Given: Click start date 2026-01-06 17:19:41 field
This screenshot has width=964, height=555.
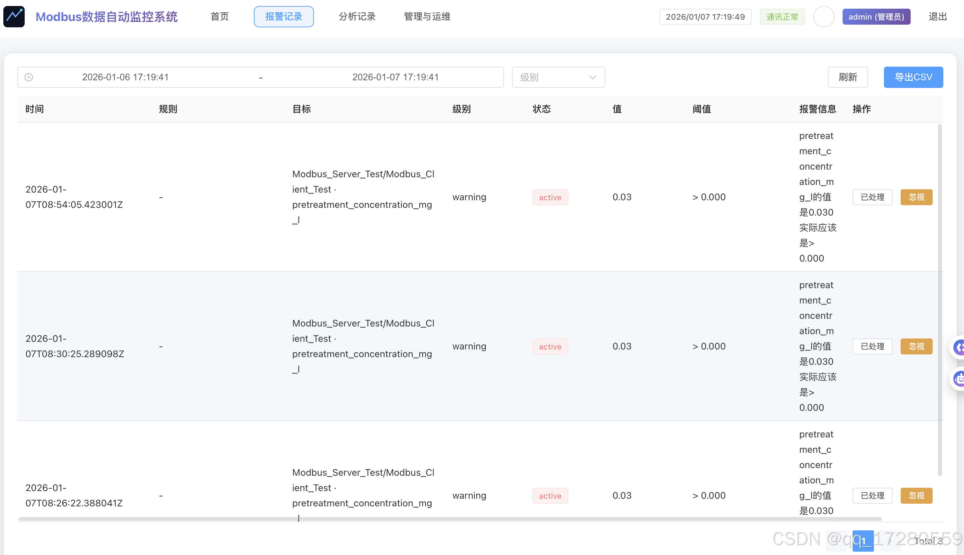Looking at the screenshot, I should click(x=125, y=77).
